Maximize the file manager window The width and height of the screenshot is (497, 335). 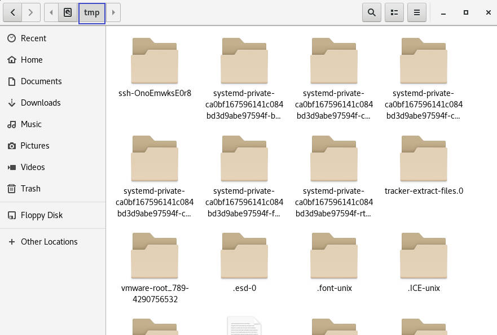pyautogui.click(x=466, y=12)
